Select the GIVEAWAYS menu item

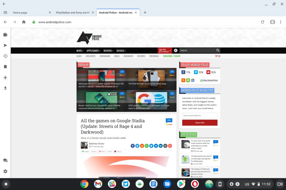pos(128,56)
